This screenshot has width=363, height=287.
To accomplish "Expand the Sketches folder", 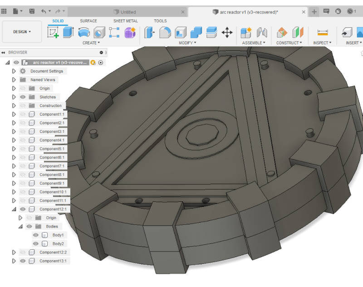I will 14,97.
